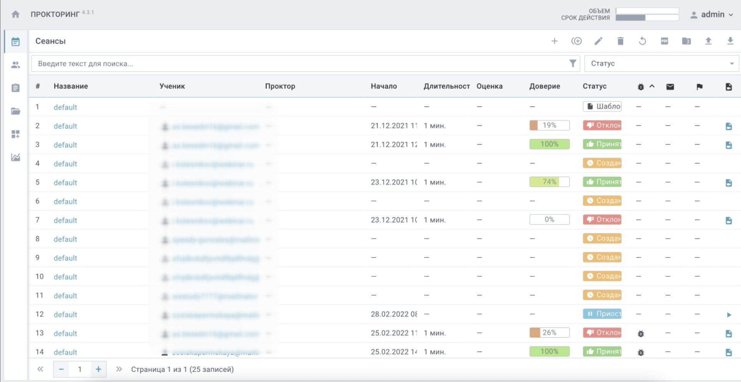Refresh the sessions list
741x382 pixels.
click(x=642, y=41)
